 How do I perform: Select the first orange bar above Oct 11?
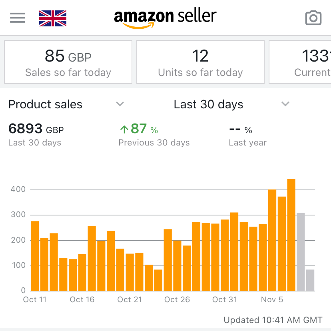tap(35, 256)
